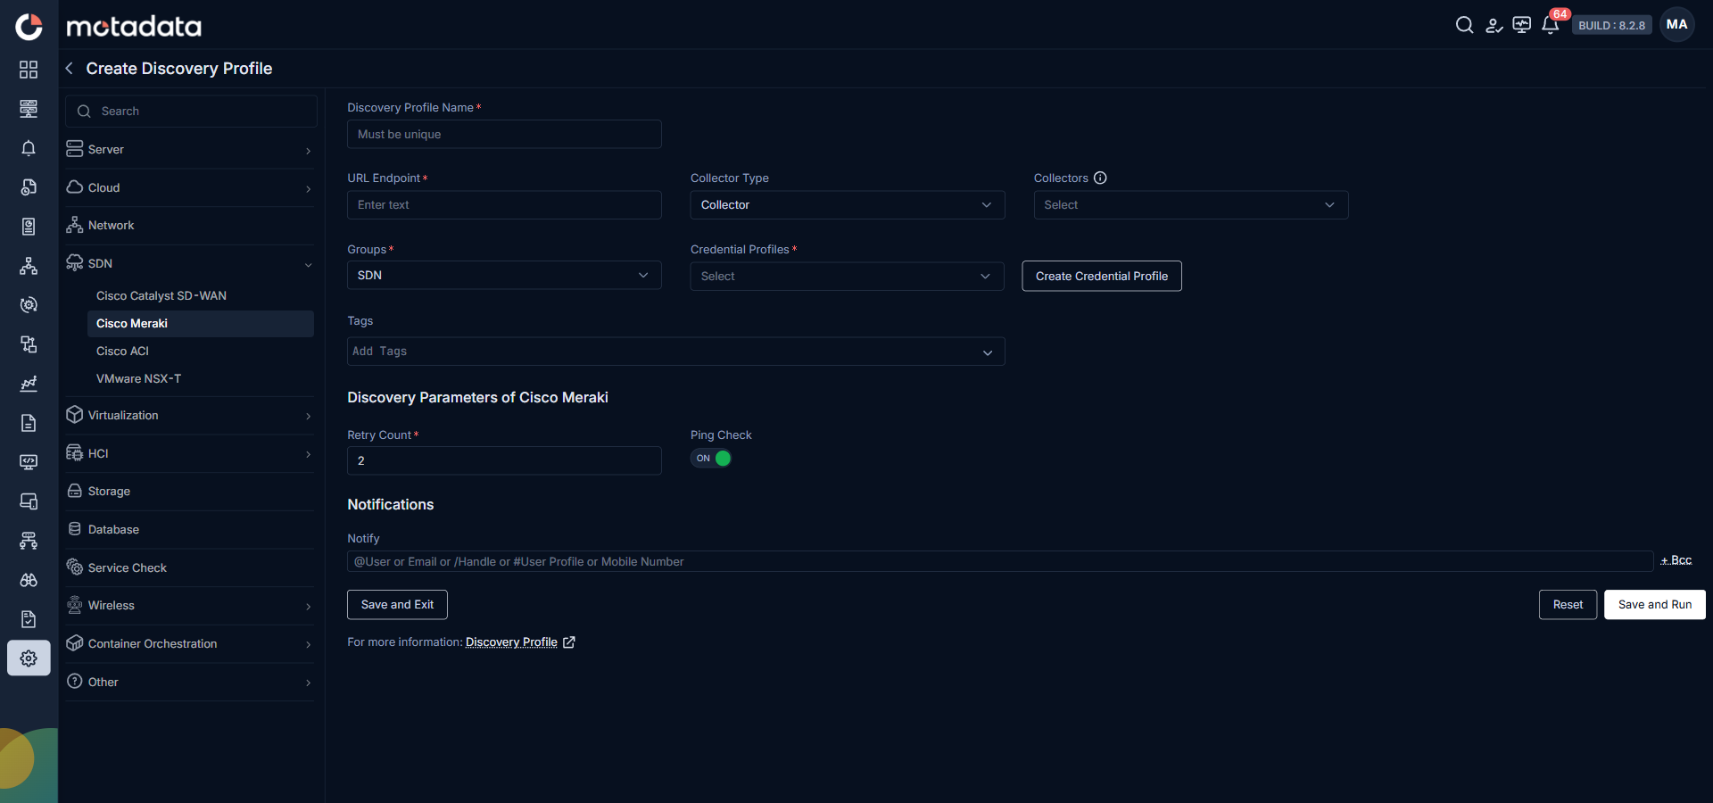1713x803 pixels.
Task: Select the Storage category
Action: (x=190, y=492)
